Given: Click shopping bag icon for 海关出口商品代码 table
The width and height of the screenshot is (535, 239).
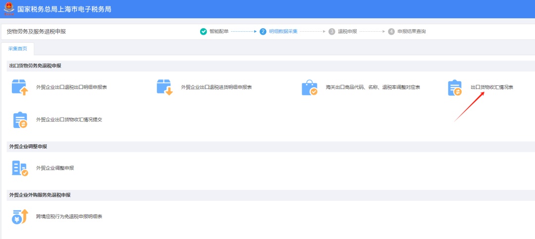Looking at the screenshot, I should coord(310,87).
